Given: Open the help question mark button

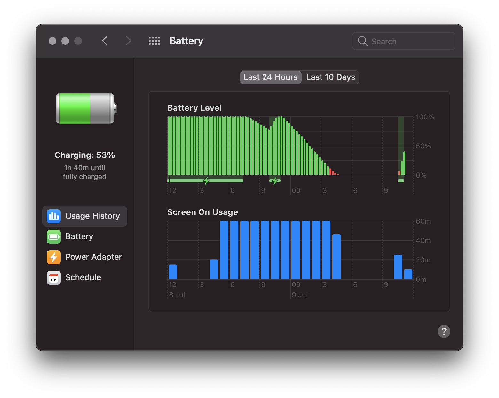Looking at the screenshot, I should click(x=444, y=331).
